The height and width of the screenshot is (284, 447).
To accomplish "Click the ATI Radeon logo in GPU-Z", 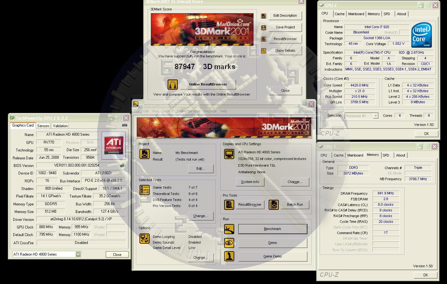I will click(x=114, y=145).
